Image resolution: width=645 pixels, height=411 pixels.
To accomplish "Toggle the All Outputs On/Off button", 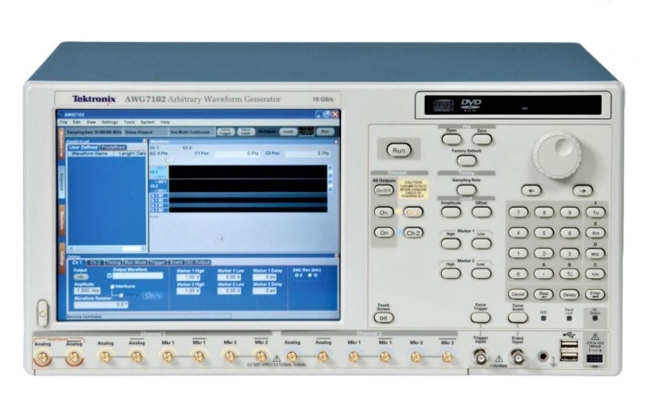I will tap(384, 190).
